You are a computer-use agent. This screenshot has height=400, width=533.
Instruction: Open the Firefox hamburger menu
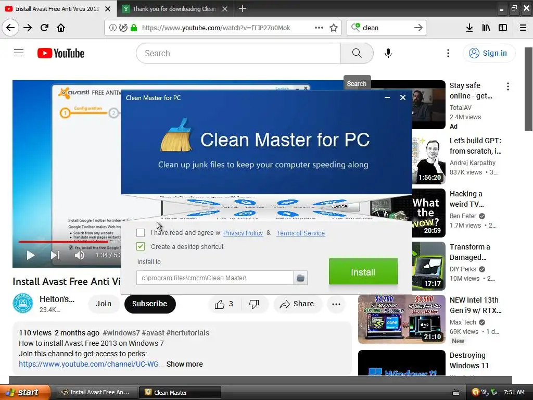523,28
